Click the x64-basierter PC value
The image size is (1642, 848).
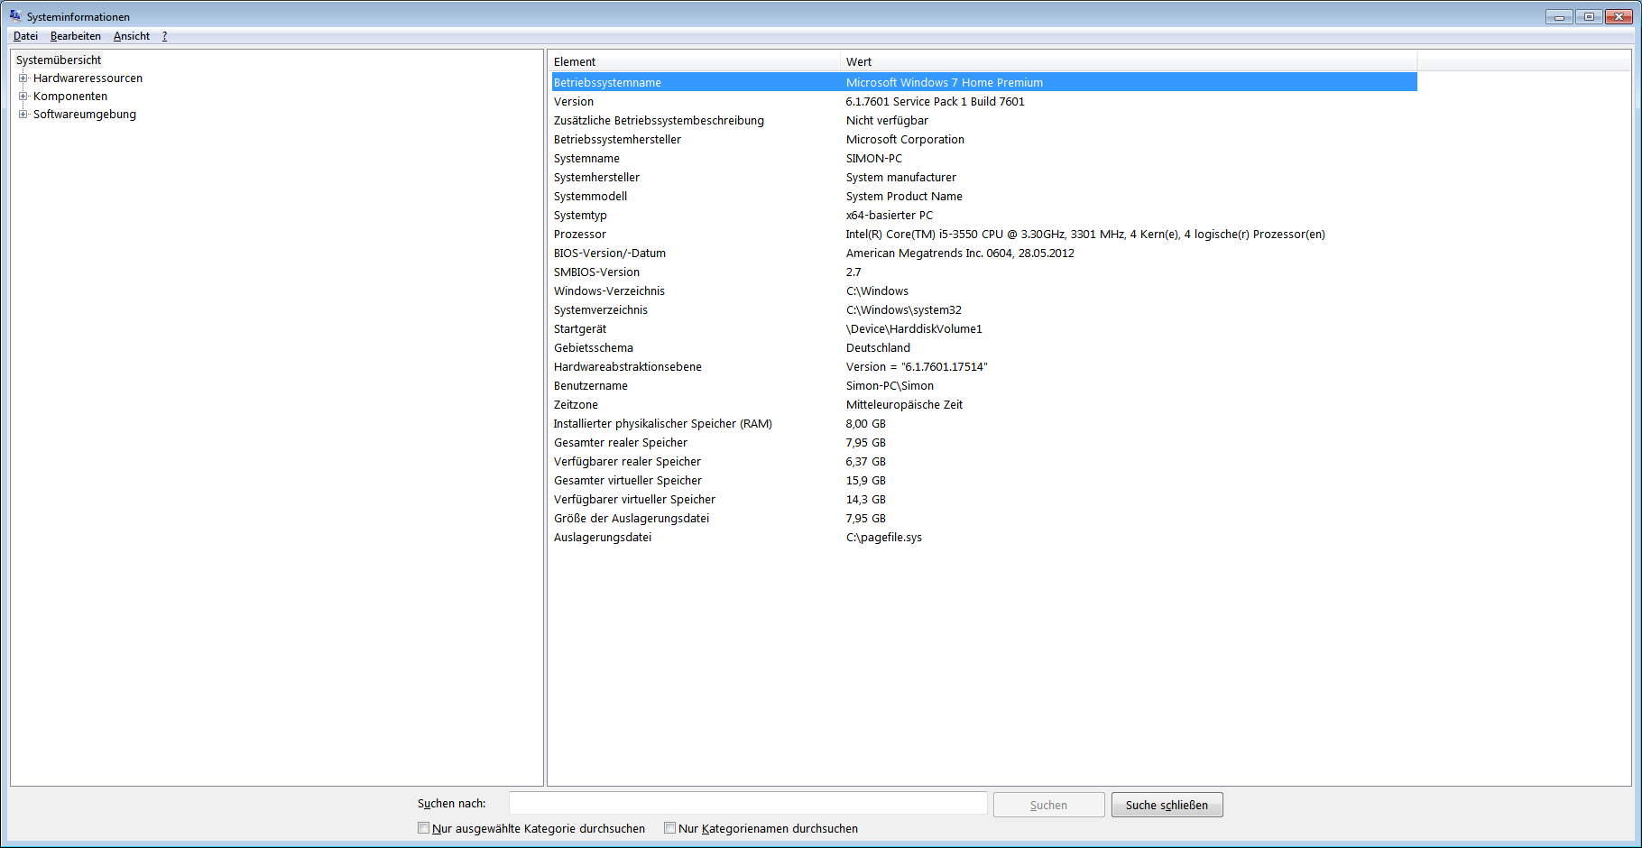[x=890, y=215]
